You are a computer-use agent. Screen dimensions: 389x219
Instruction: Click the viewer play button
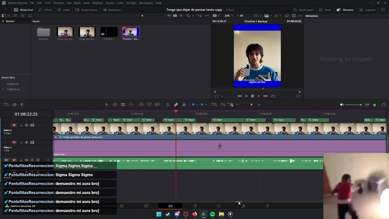[x=259, y=96]
